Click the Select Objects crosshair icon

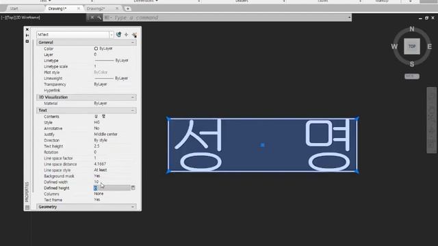tap(126, 35)
